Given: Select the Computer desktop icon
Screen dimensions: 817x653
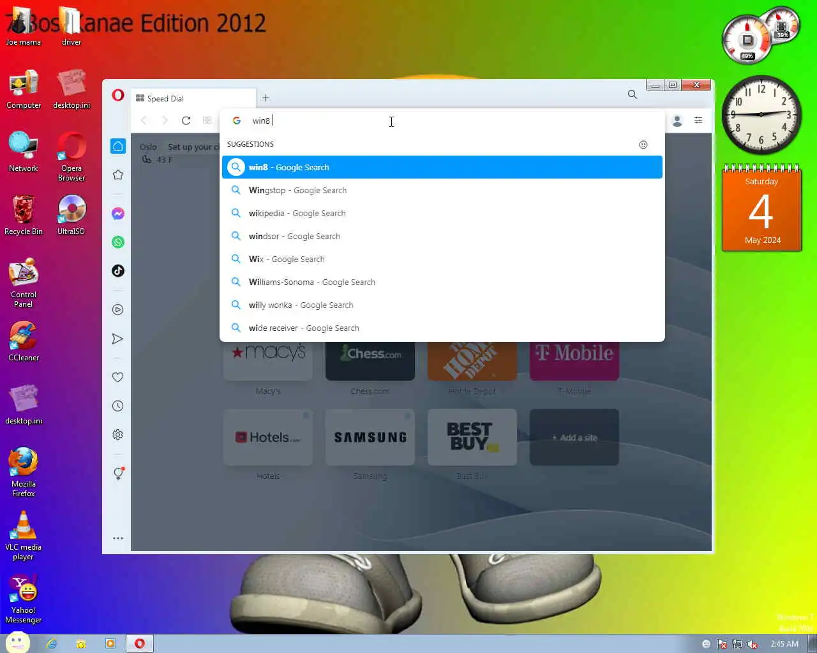Looking at the screenshot, I should 24,90.
